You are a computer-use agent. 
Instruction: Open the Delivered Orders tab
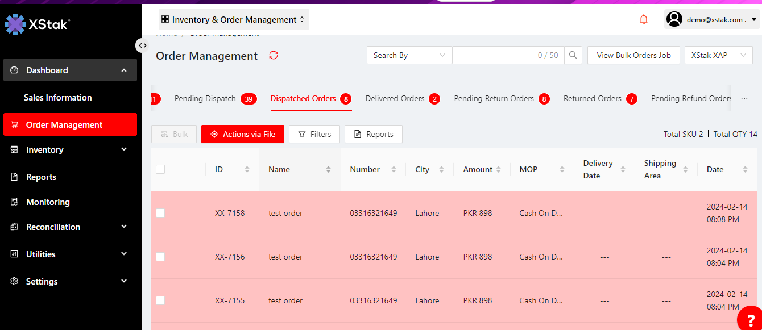[x=395, y=99]
